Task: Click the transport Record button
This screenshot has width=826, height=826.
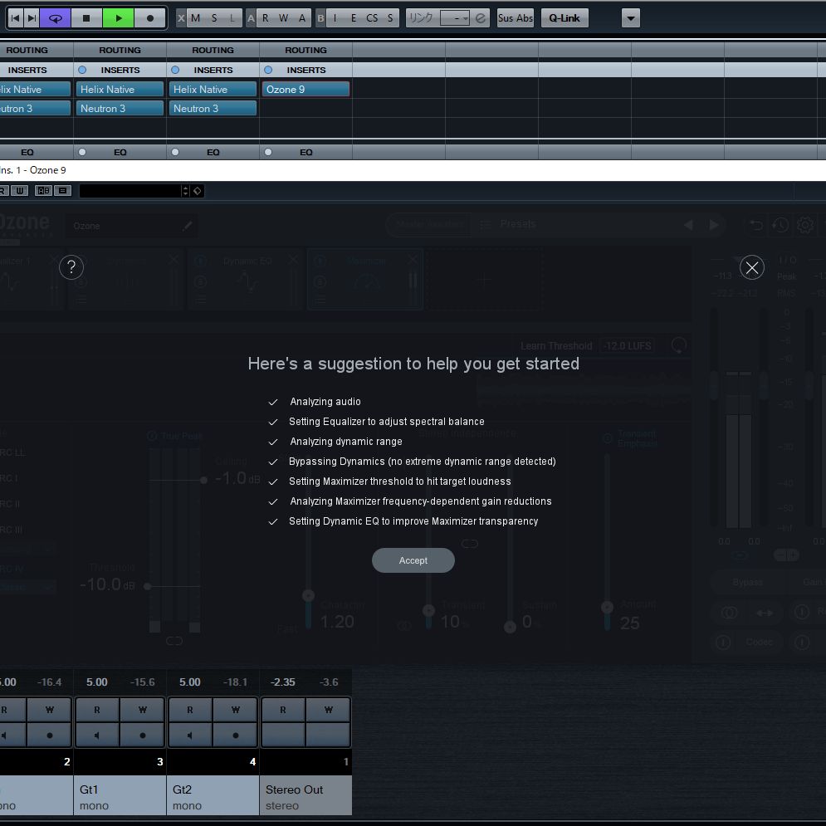Action: [x=150, y=18]
